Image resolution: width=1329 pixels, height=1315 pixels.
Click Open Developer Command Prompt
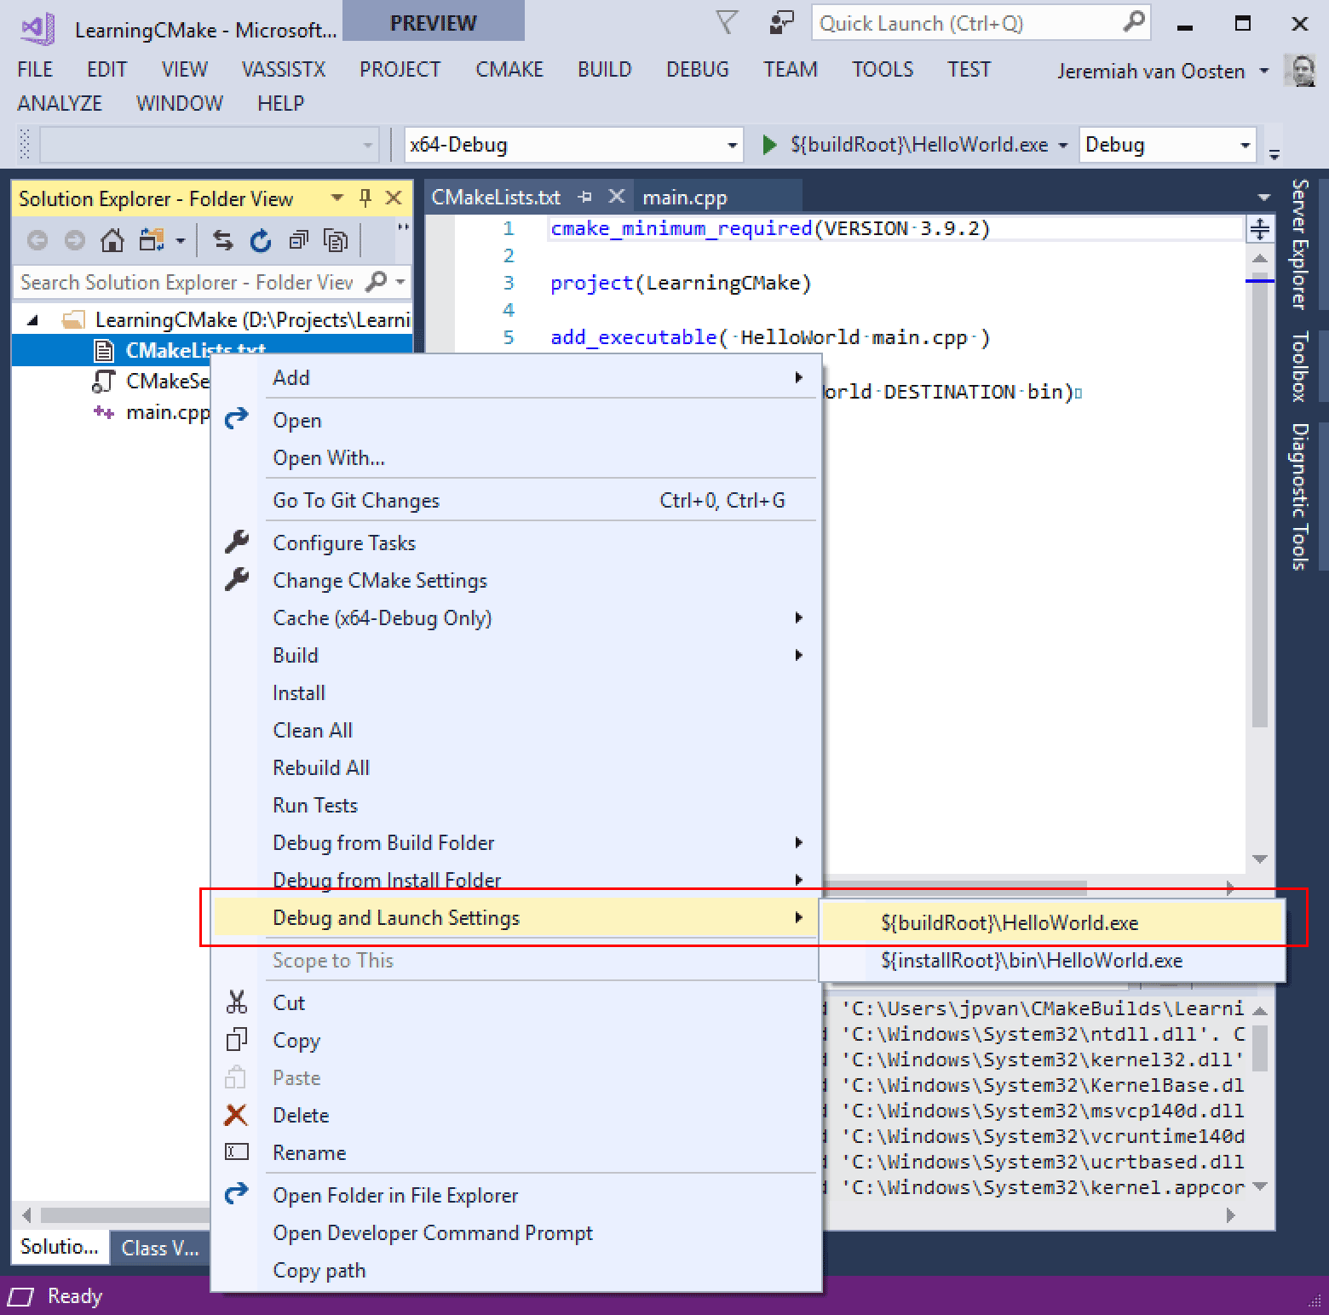coord(515,1232)
